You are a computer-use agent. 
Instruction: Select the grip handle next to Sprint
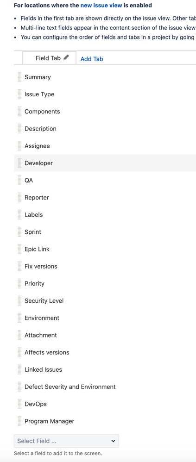19,232
